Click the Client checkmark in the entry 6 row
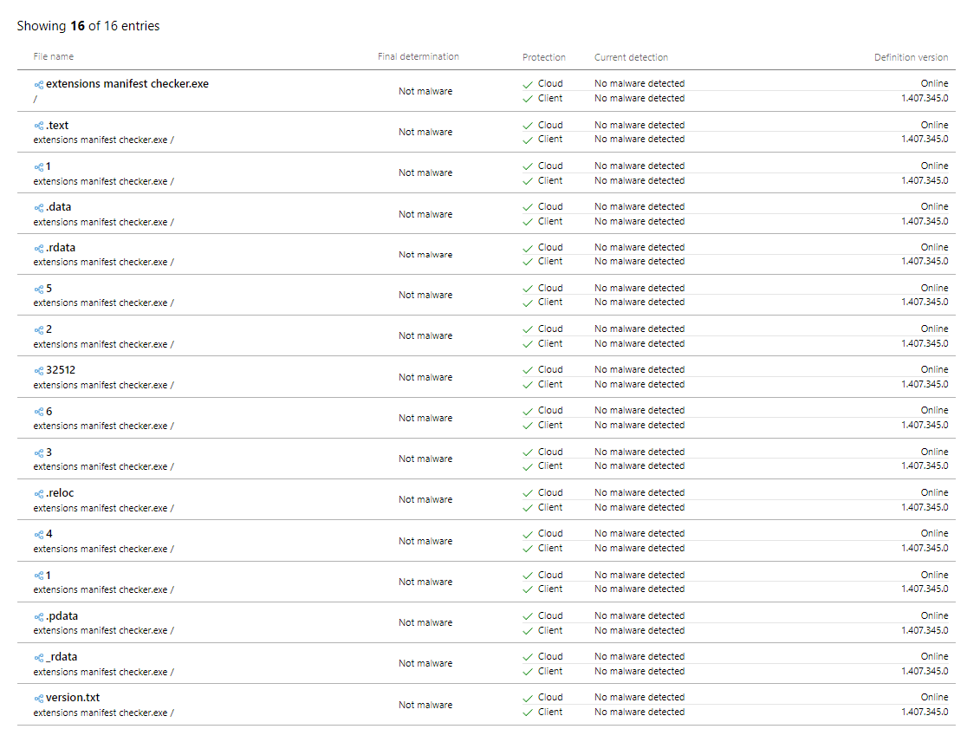 [528, 426]
